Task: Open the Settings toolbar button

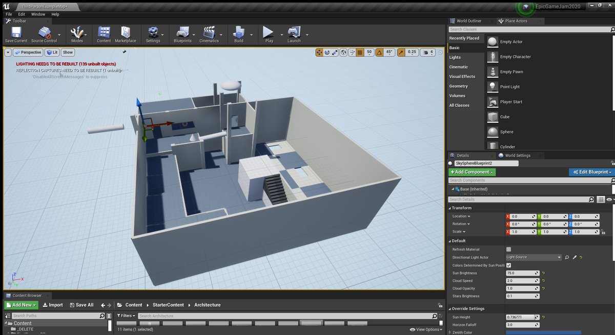Action: [x=153, y=33]
